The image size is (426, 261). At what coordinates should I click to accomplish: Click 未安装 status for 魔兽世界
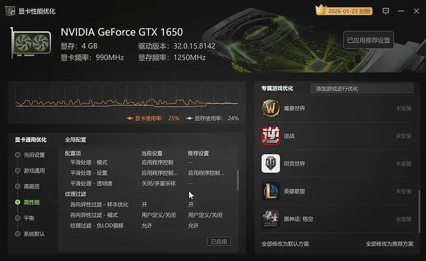(x=403, y=108)
